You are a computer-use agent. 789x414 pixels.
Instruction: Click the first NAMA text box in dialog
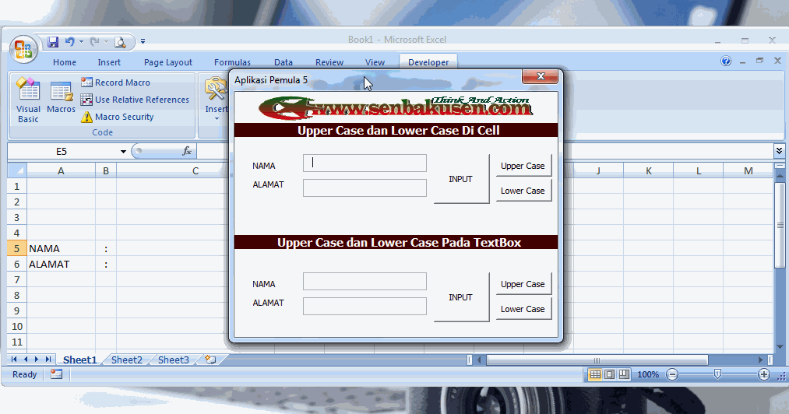tap(365, 163)
